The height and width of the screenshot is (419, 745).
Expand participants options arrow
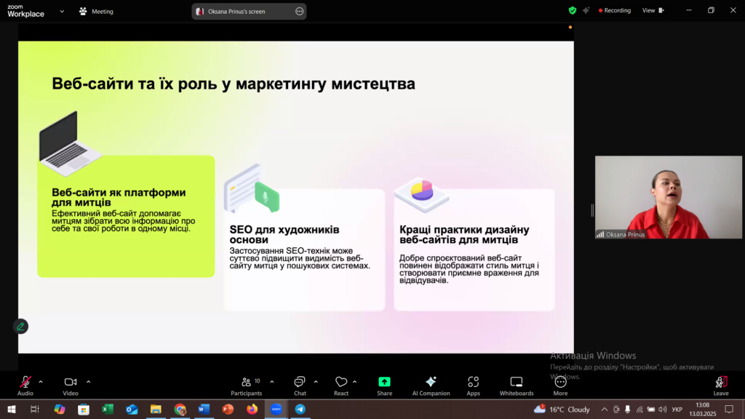click(272, 382)
